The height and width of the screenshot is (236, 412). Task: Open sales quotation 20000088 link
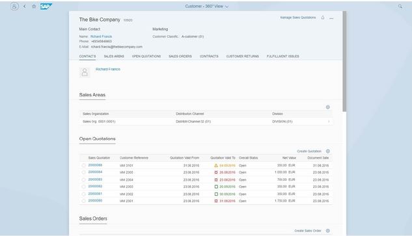pos(95,165)
